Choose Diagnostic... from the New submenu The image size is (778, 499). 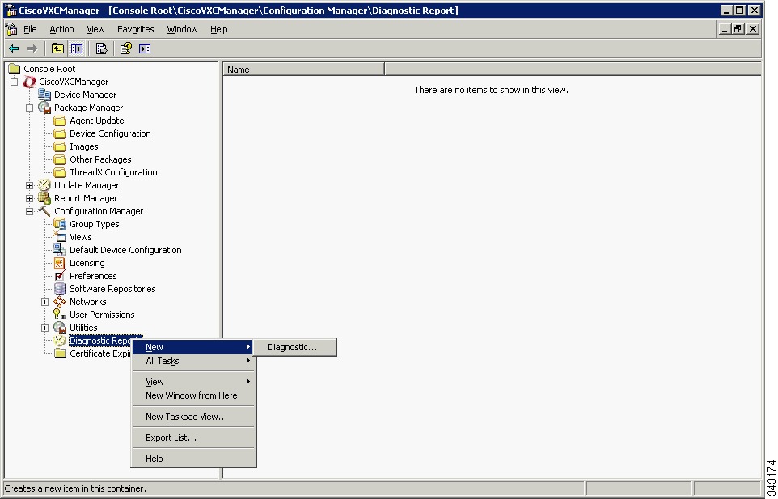point(294,347)
